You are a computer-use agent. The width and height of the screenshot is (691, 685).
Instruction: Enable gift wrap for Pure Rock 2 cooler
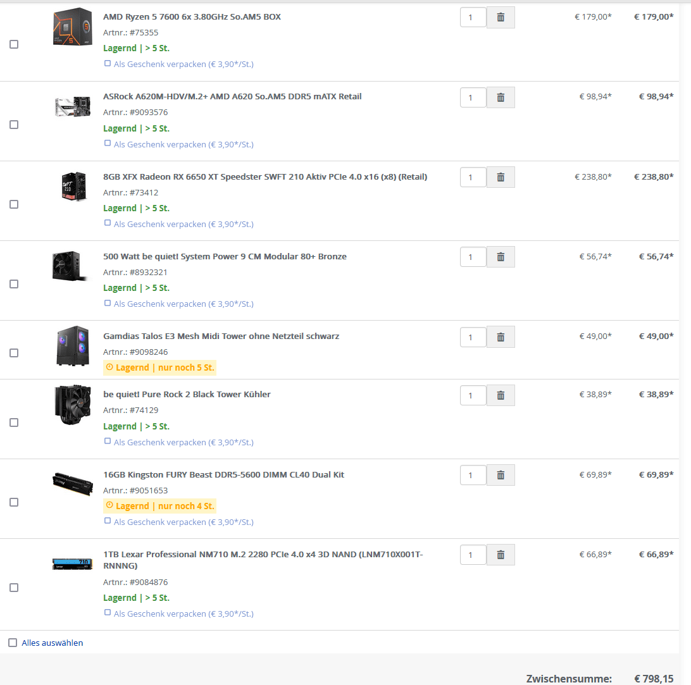[108, 441]
